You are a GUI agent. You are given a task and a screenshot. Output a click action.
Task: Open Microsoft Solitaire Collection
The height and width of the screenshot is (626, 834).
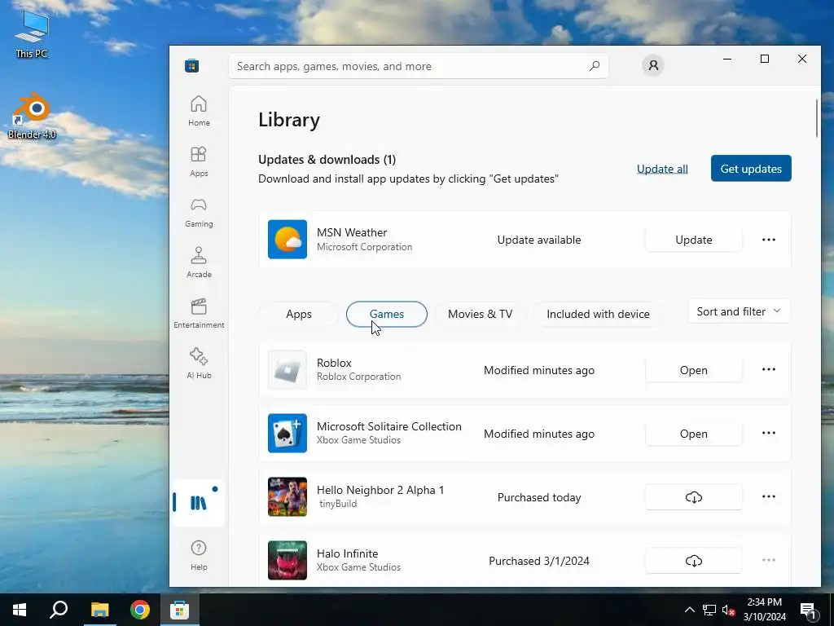coord(694,434)
